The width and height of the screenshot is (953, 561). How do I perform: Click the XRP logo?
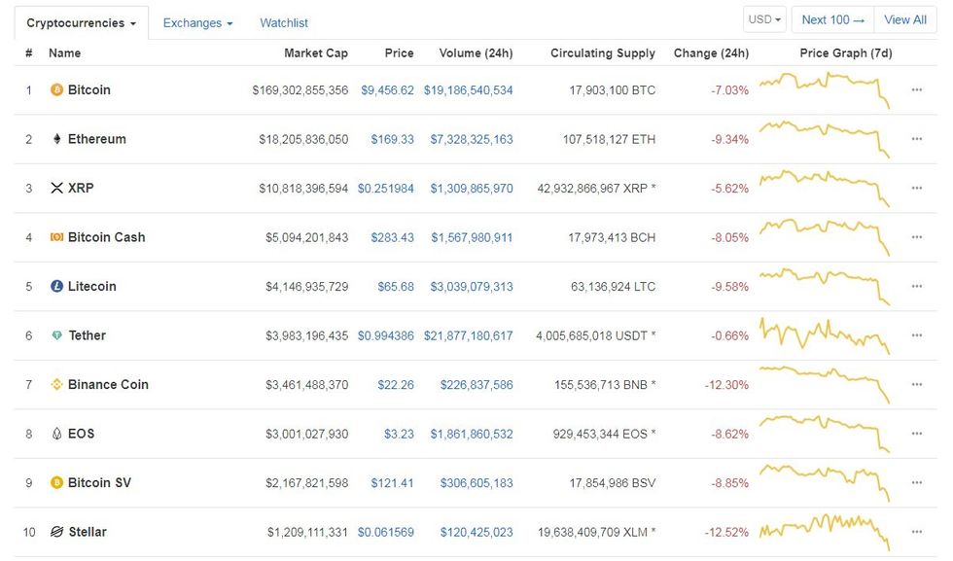pyautogui.click(x=56, y=188)
